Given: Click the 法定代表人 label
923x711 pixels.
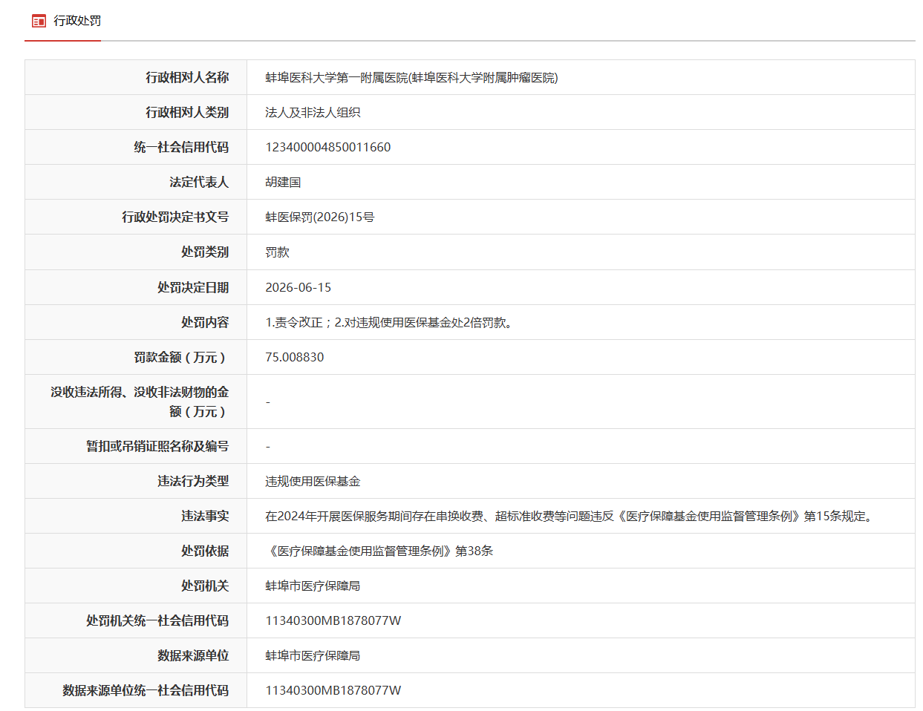Looking at the screenshot, I should (199, 182).
